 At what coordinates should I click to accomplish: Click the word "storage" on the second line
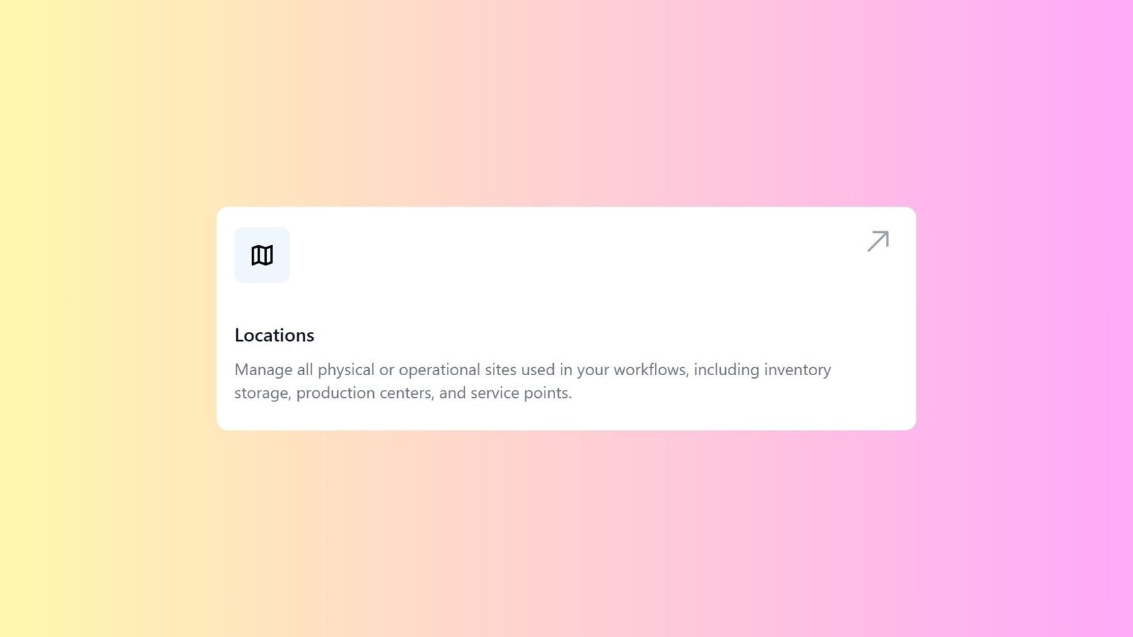(261, 393)
